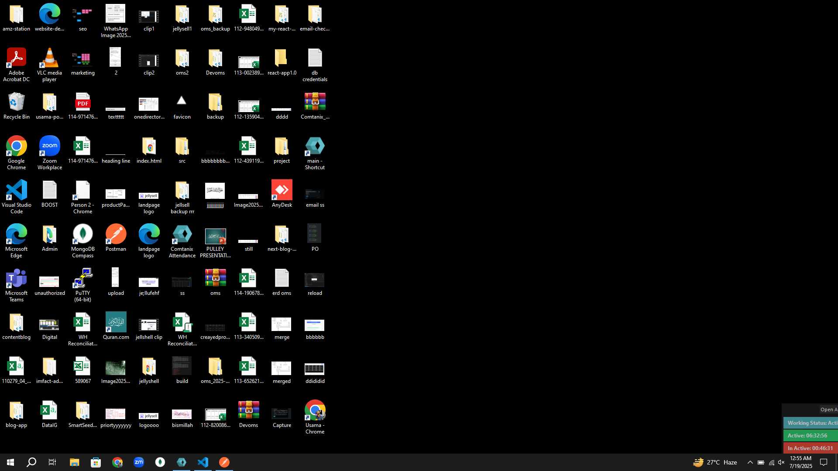Open Person 2 - Chrome shortcut
838x471 pixels.
[83, 197]
